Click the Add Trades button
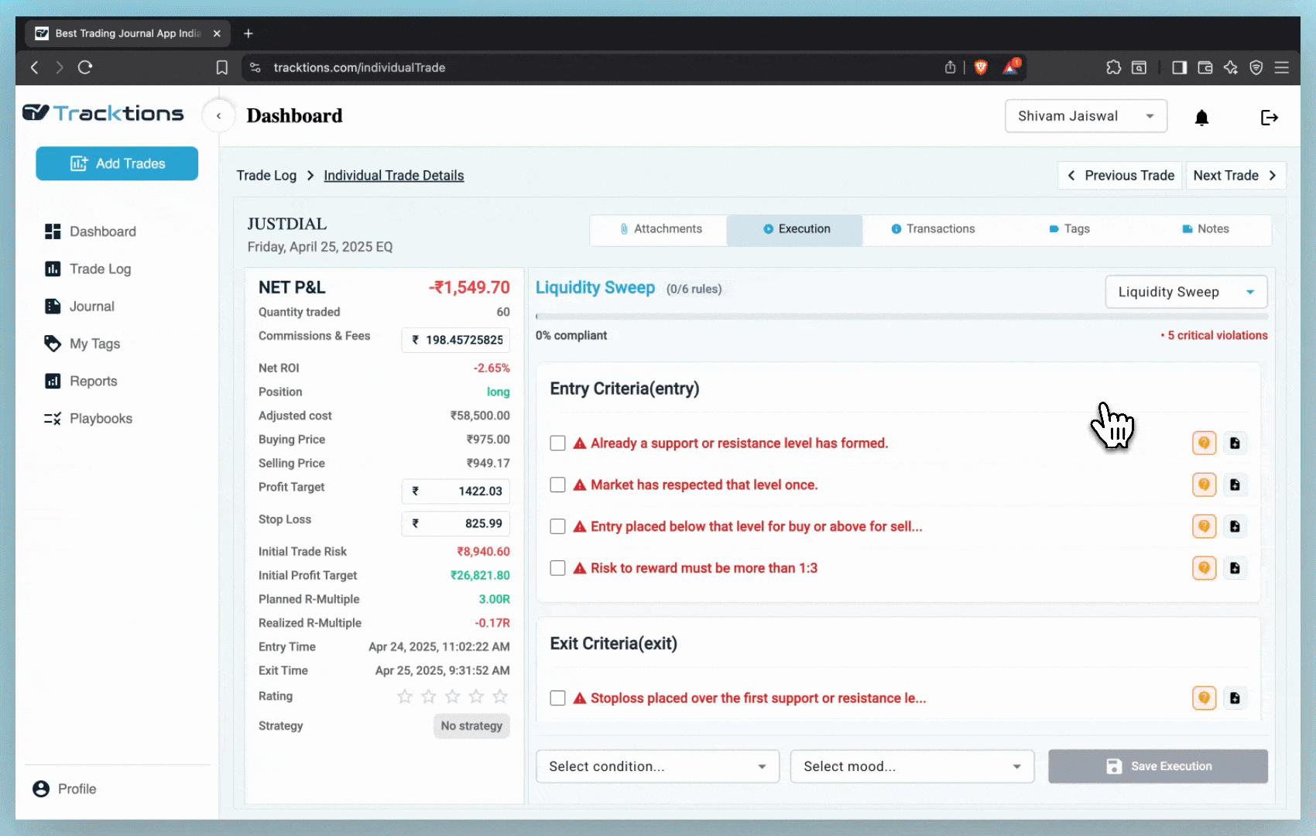1316x836 pixels. click(117, 164)
